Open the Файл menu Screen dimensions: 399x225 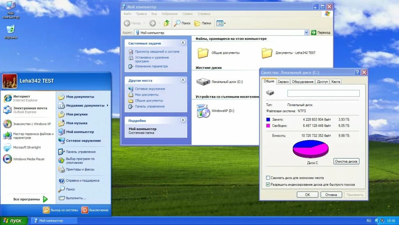(127, 14)
